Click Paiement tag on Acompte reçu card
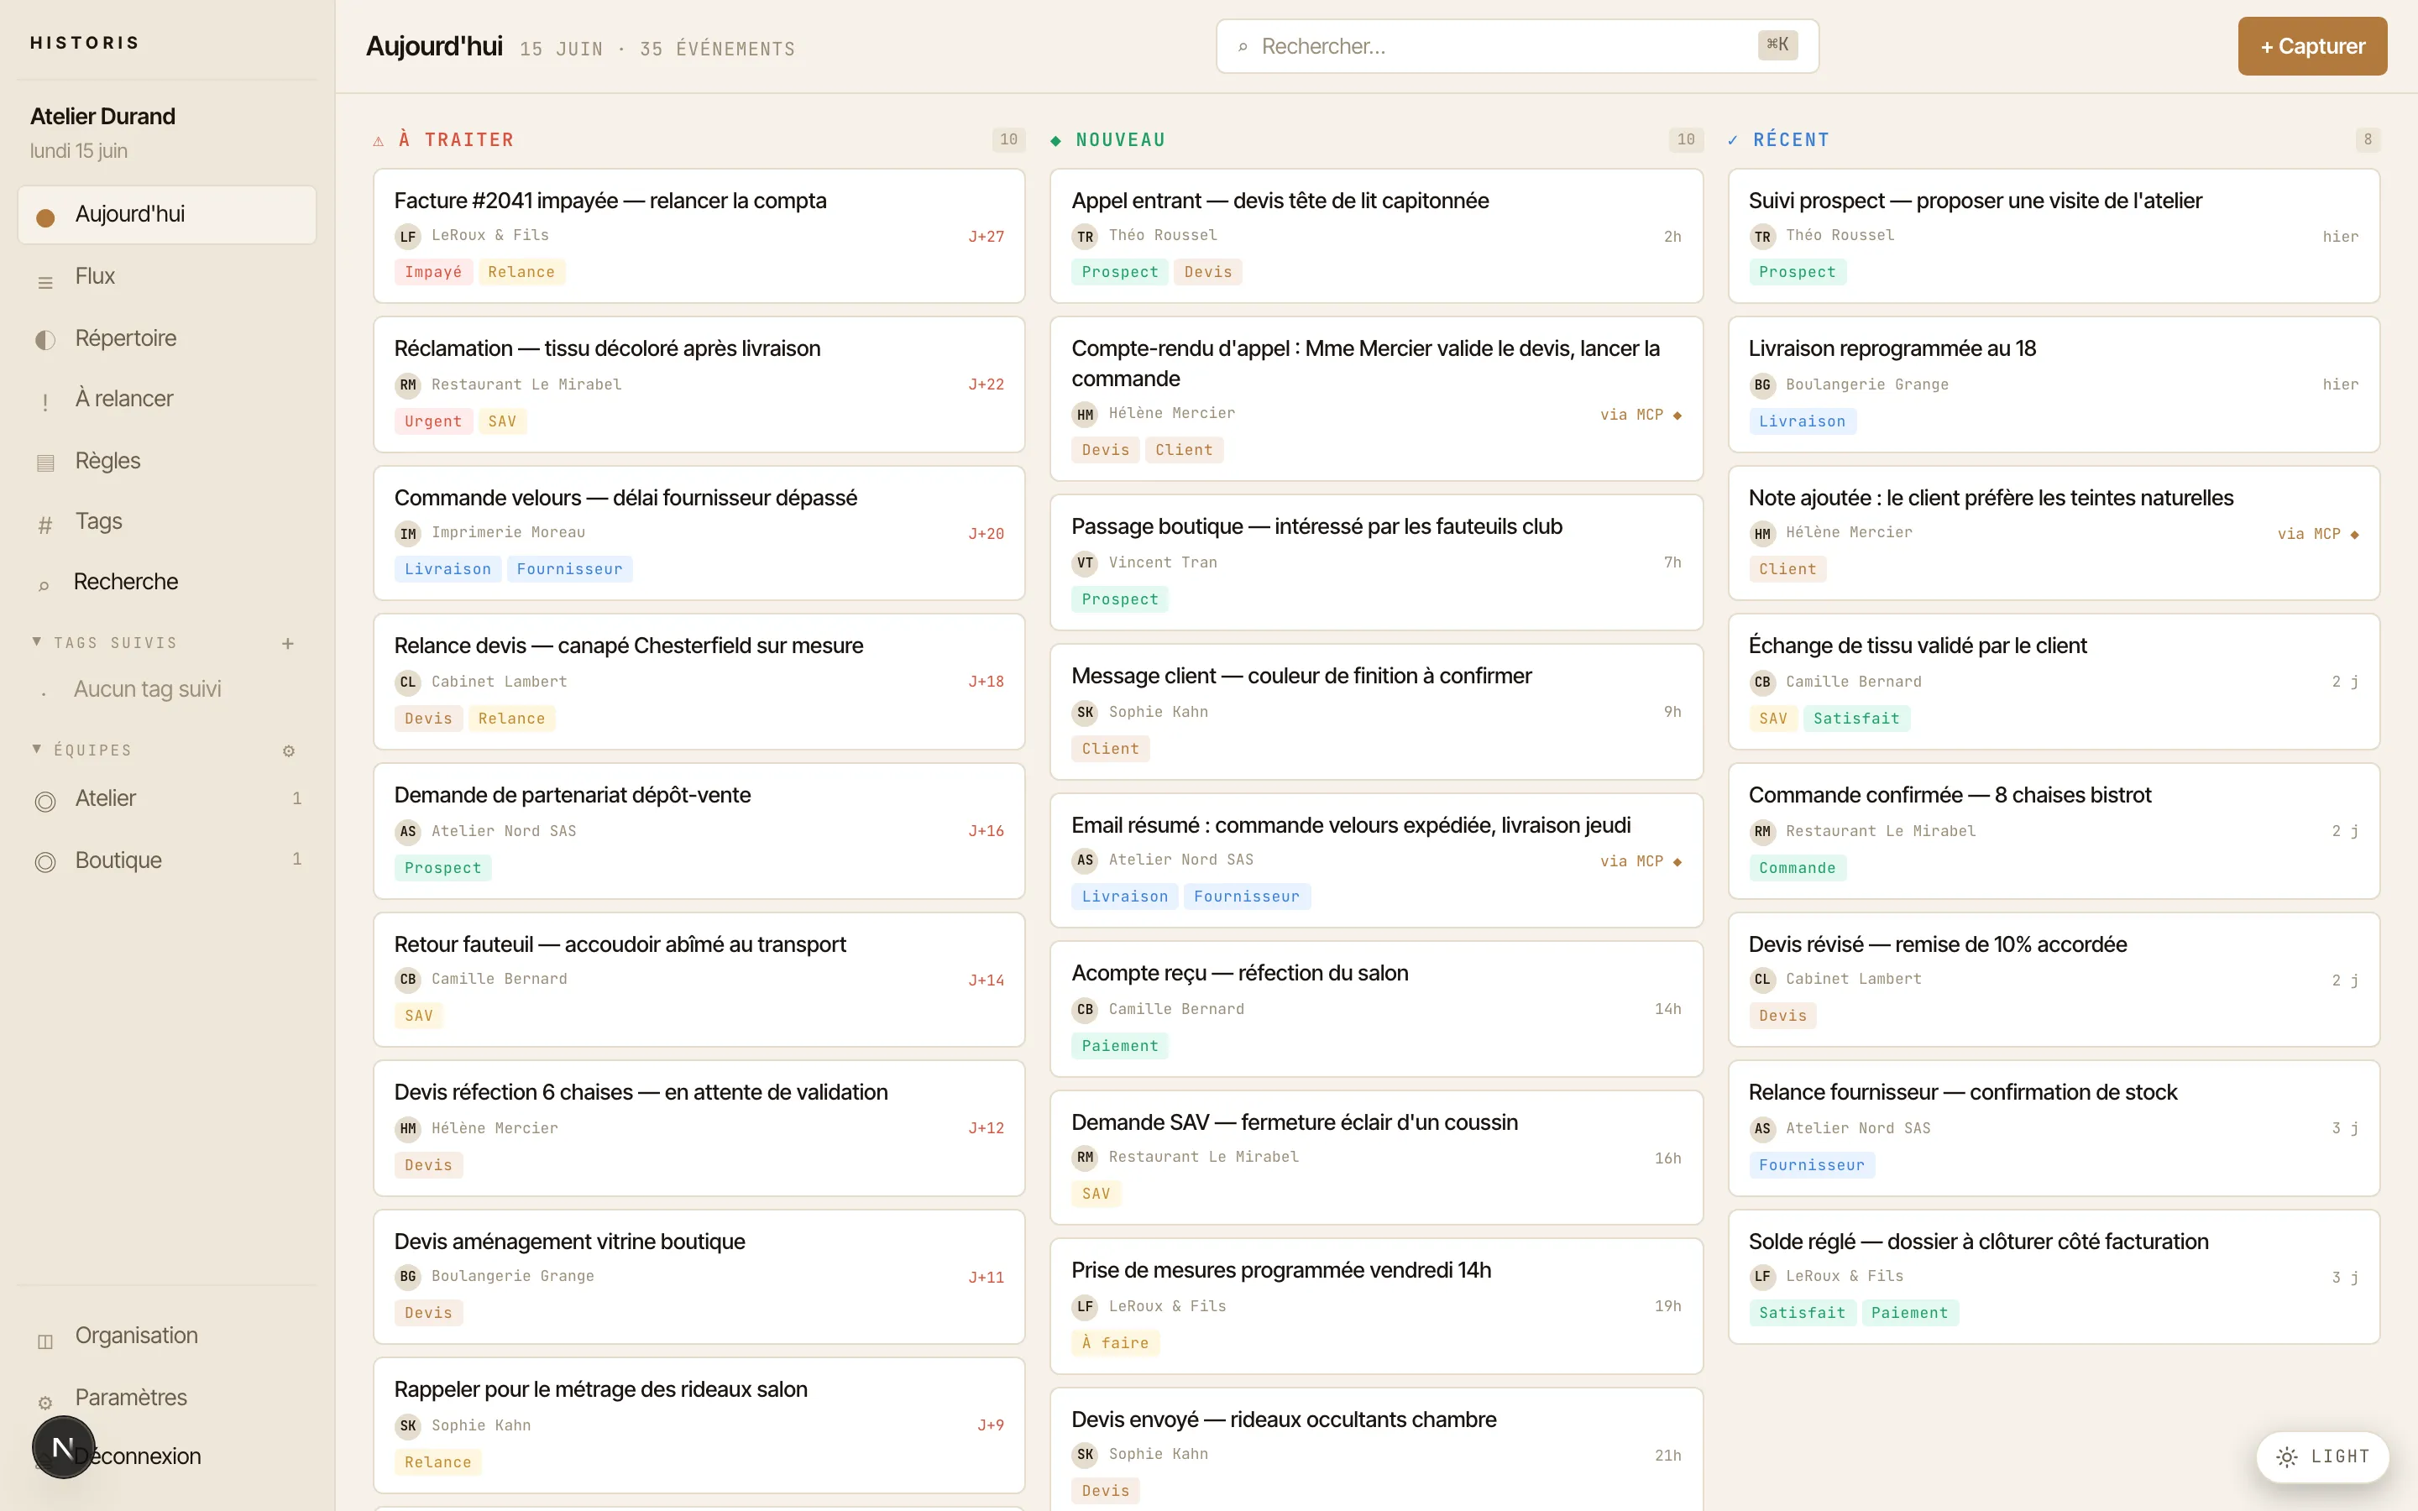This screenshot has width=2418, height=1511. tap(1120, 1046)
